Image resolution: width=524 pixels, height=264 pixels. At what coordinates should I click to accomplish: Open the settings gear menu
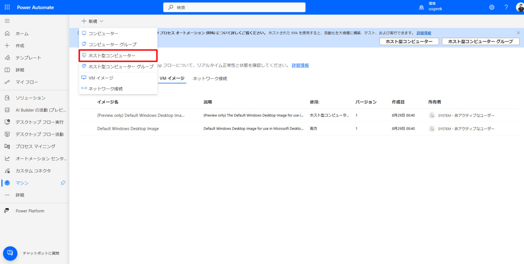coord(492,7)
